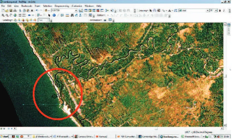Image resolution: width=232 pixels, height=140 pixels.
Task: Activate the Identify tool
Action: coord(54,15)
